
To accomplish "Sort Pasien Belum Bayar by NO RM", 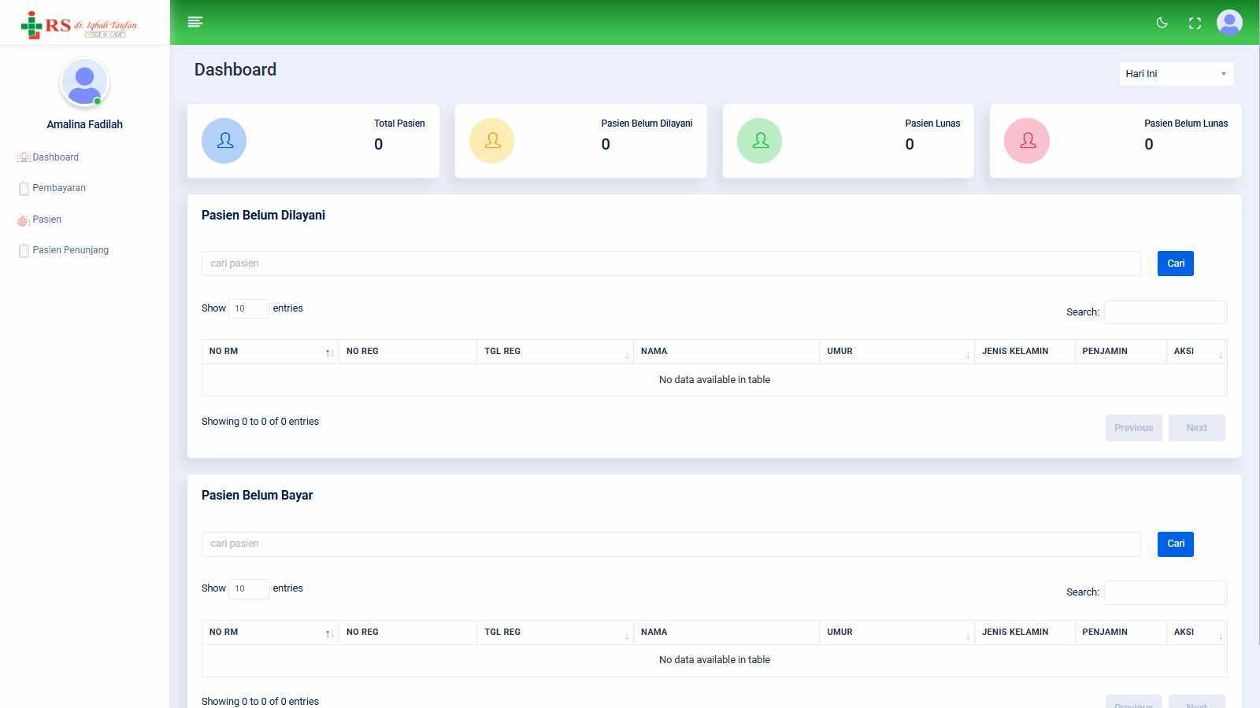I will (x=270, y=632).
